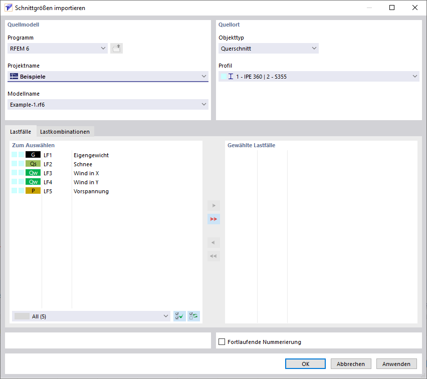Click the LF5 number cell
The width and height of the screenshot is (427, 379).
[48, 191]
